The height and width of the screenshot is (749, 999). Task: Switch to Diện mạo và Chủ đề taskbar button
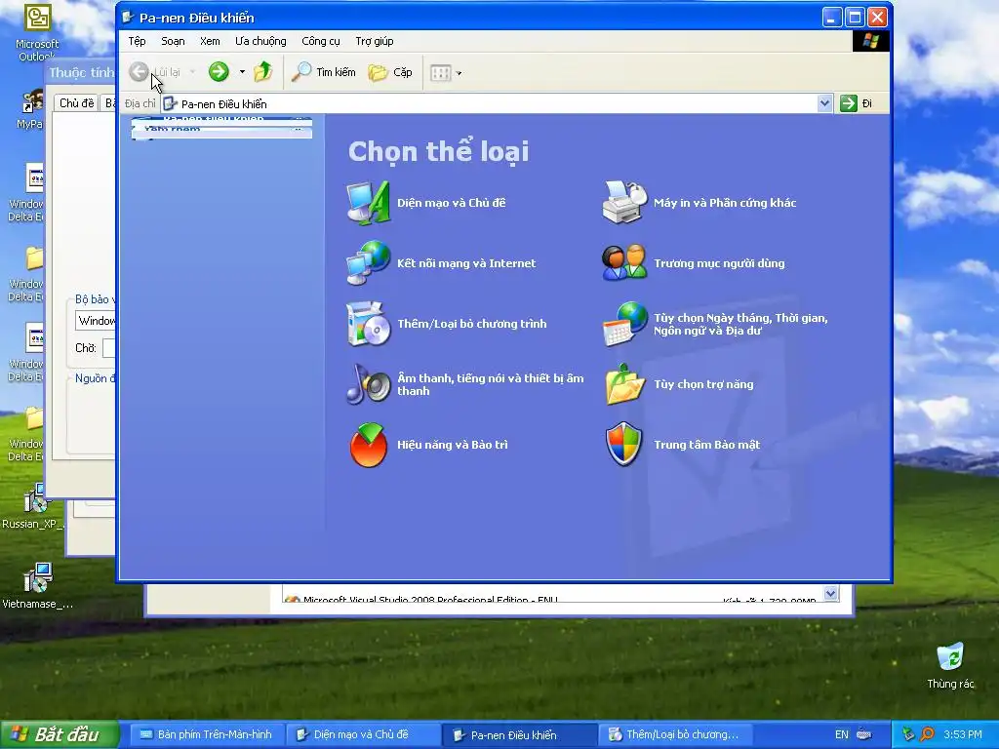[363, 734]
